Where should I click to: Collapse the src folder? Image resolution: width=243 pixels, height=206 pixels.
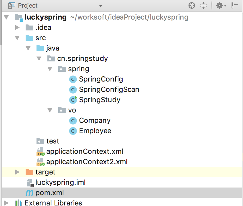click(17, 38)
